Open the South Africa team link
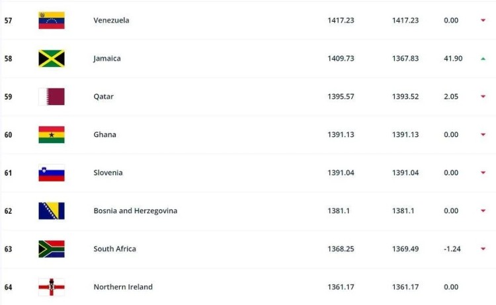This screenshot has width=496, height=305. click(x=115, y=249)
